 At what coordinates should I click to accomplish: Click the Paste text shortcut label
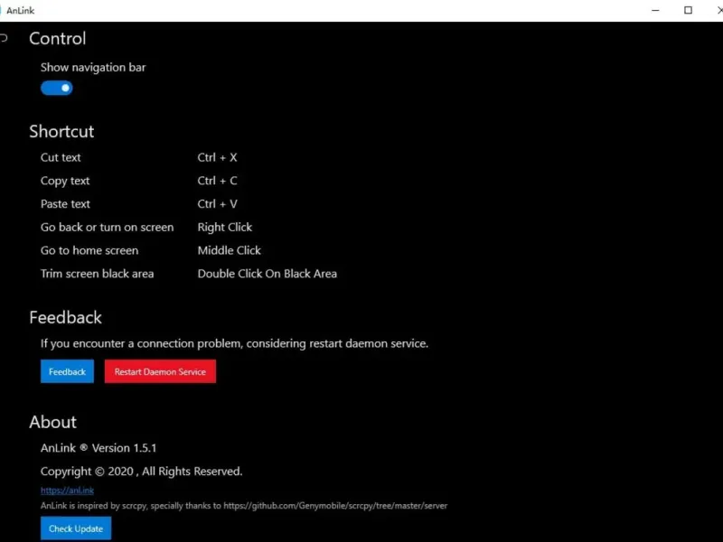tap(65, 204)
